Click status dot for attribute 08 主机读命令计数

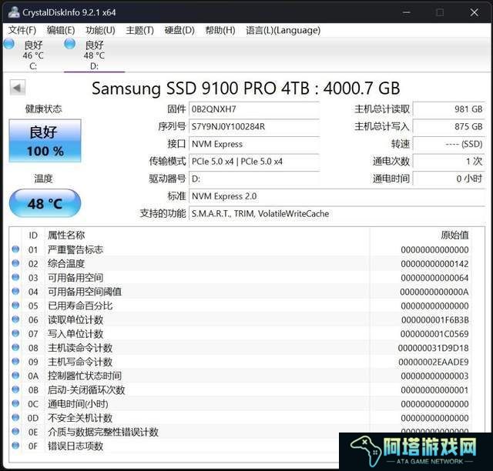click(x=15, y=347)
